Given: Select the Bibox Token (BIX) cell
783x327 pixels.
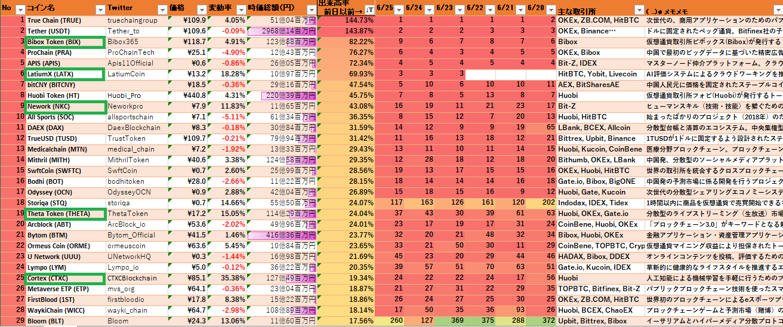Looking at the screenshot, I should pyautogui.click(x=65, y=42).
